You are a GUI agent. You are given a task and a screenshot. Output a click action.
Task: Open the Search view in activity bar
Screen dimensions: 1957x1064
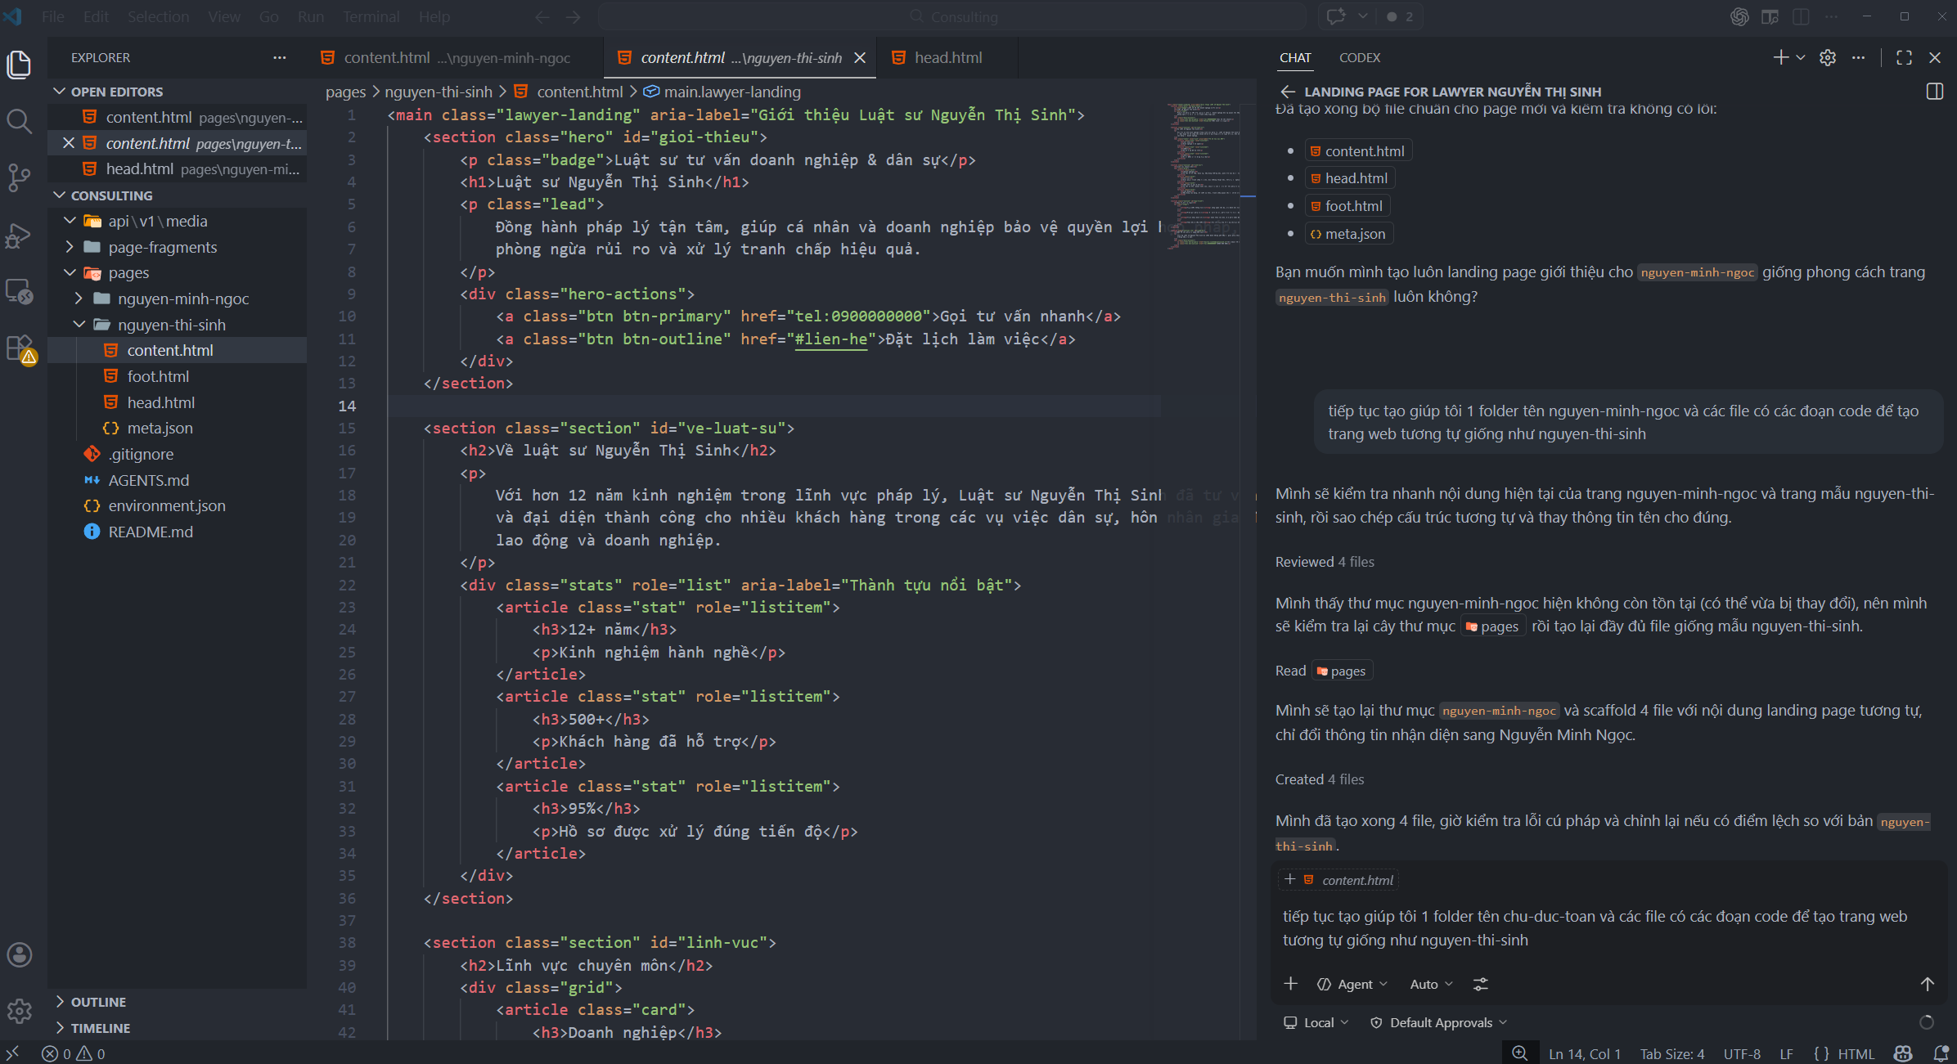pyautogui.click(x=19, y=122)
